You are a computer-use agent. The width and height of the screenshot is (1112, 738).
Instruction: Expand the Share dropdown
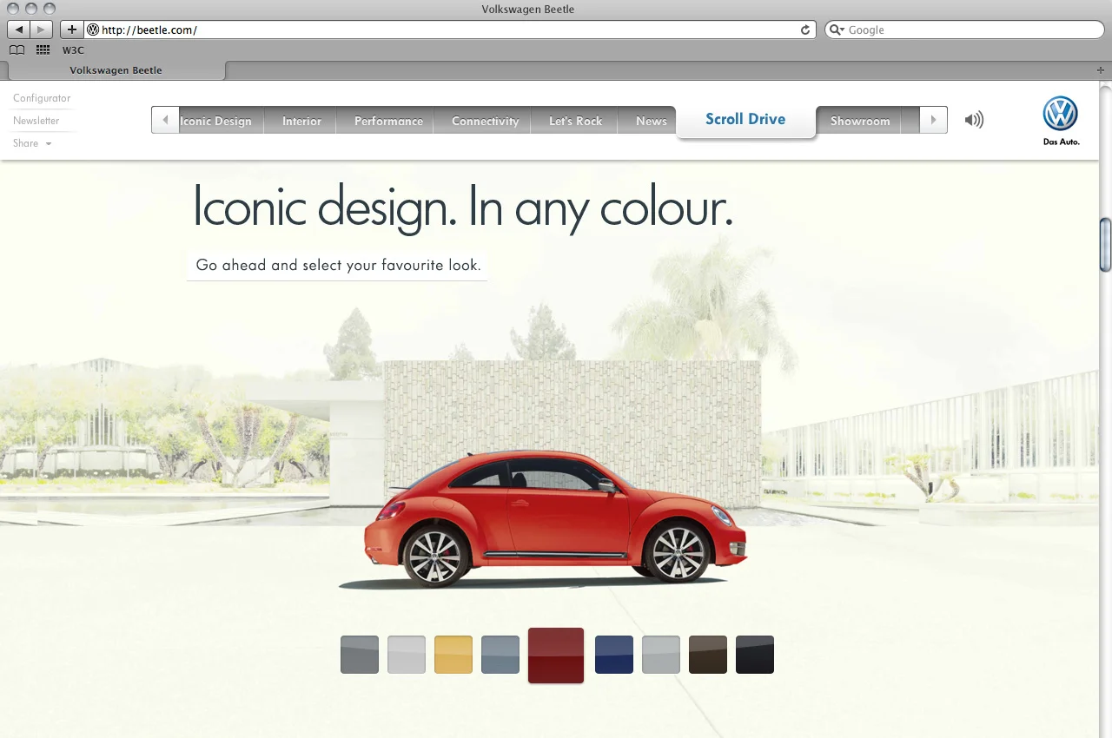coord(32,143)
